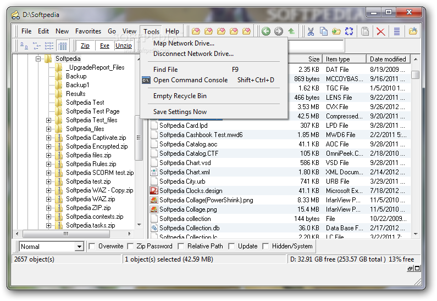Switch to Large Icons view

pos(24,46)
